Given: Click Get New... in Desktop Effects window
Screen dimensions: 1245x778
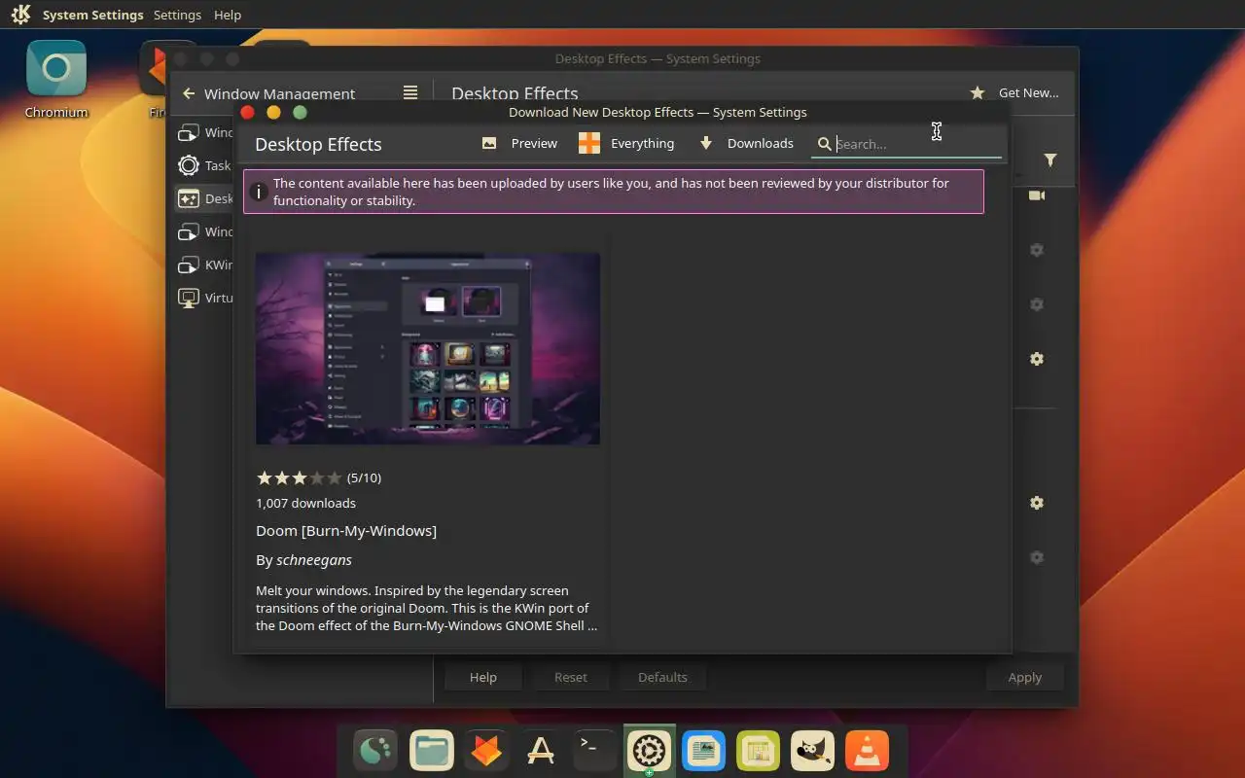Looking at the screenshot, I should [1028, 92].
